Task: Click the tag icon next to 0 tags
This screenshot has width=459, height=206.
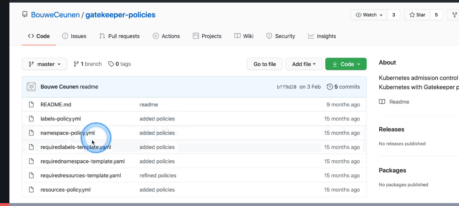Action: point(111,64)
